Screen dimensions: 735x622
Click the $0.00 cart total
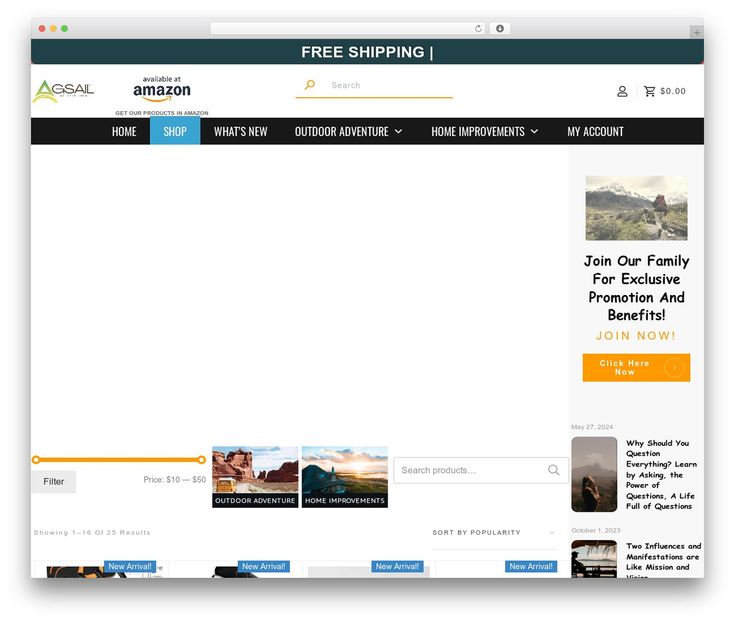673,91
